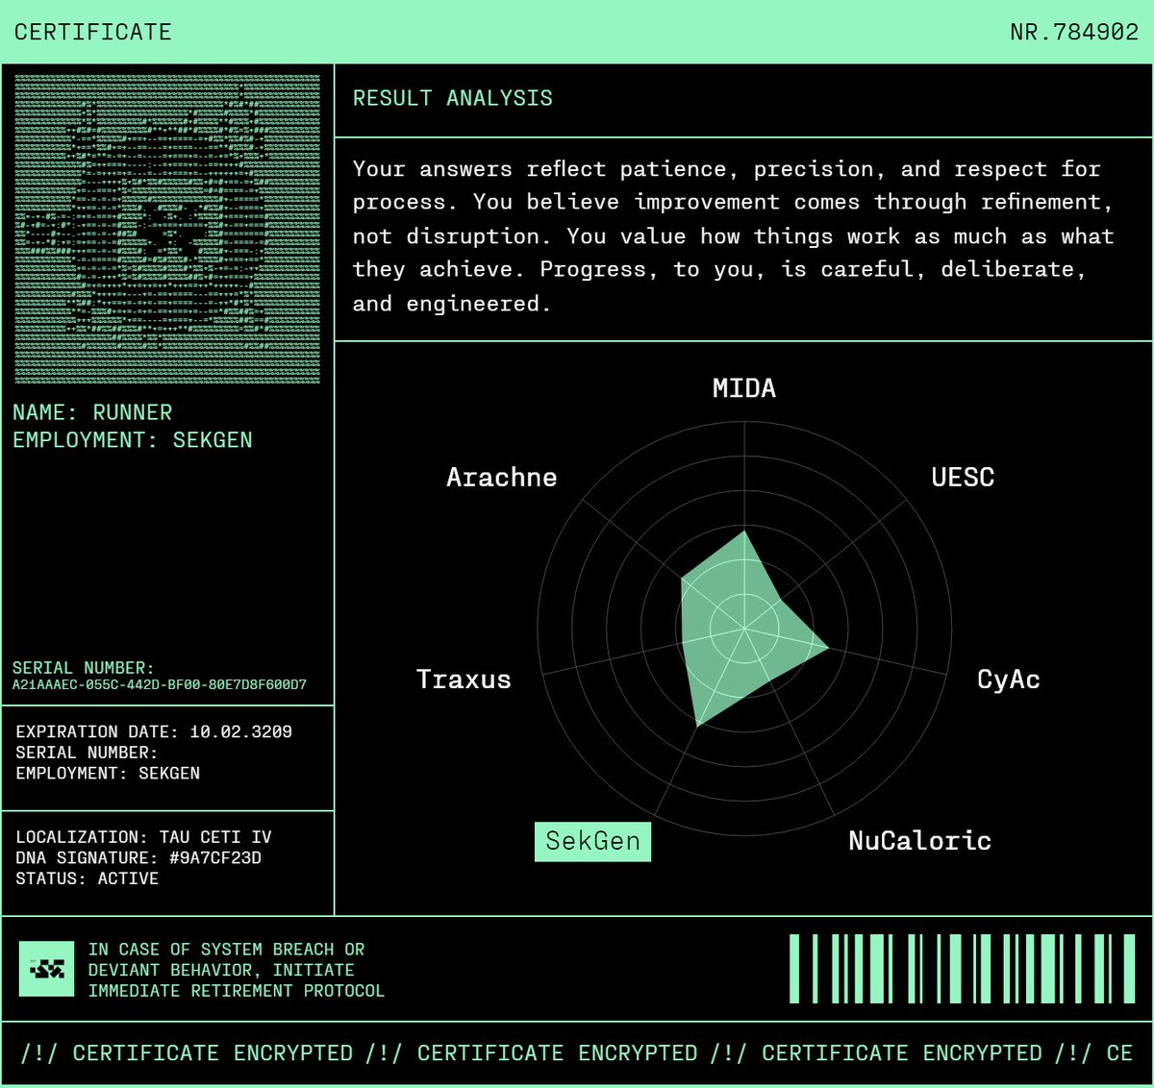Select the UESC axis label
The height and width of the screenshot is (1088, 1154).
pyautogui.click(x=962, y=477)
